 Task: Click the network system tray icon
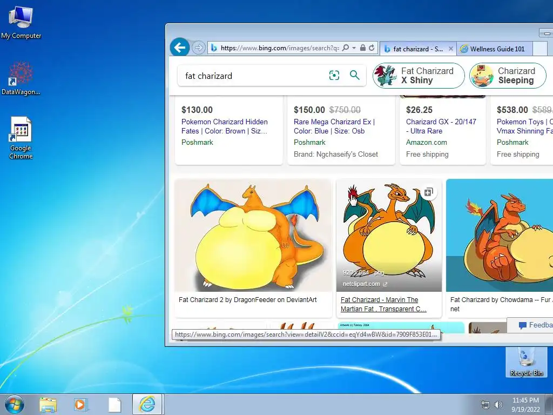485,405
